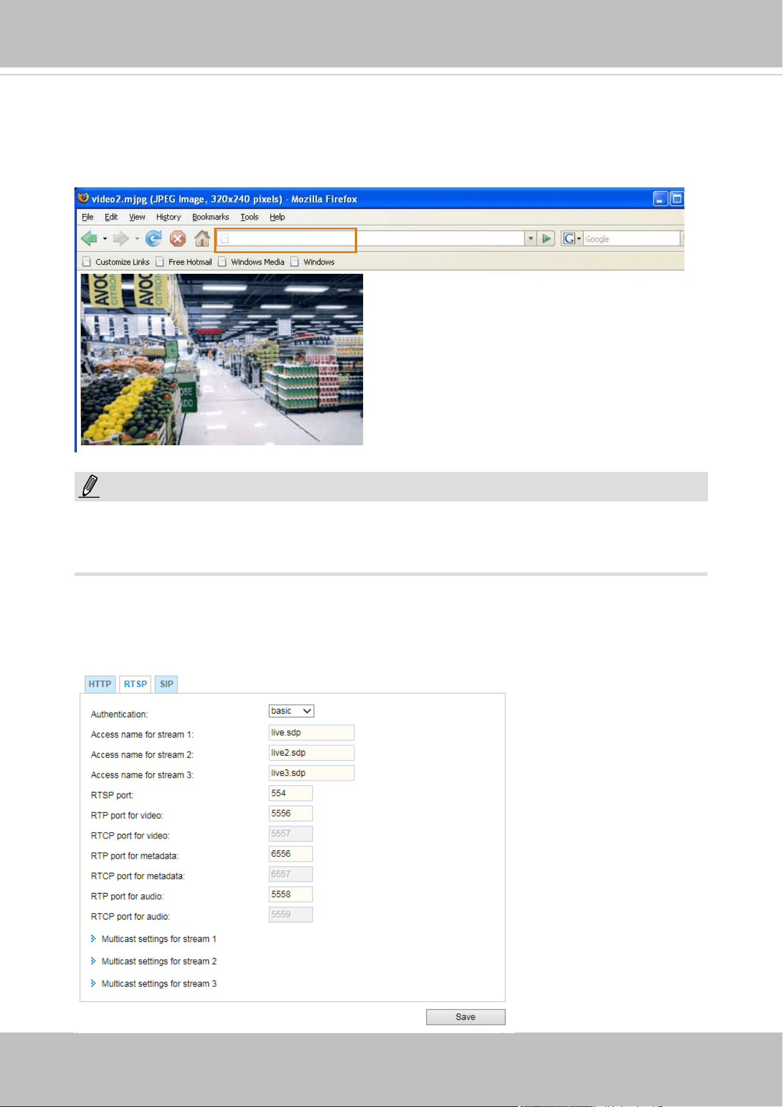Open the Authentication dropdown set to basic
The image size is (783, 1107).
(291, 711)
